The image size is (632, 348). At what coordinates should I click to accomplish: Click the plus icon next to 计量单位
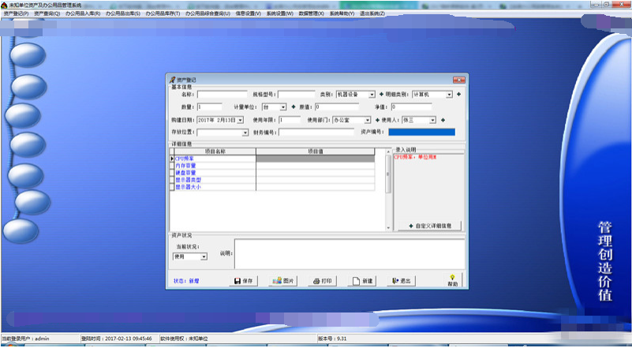click(x=293, y=107)
